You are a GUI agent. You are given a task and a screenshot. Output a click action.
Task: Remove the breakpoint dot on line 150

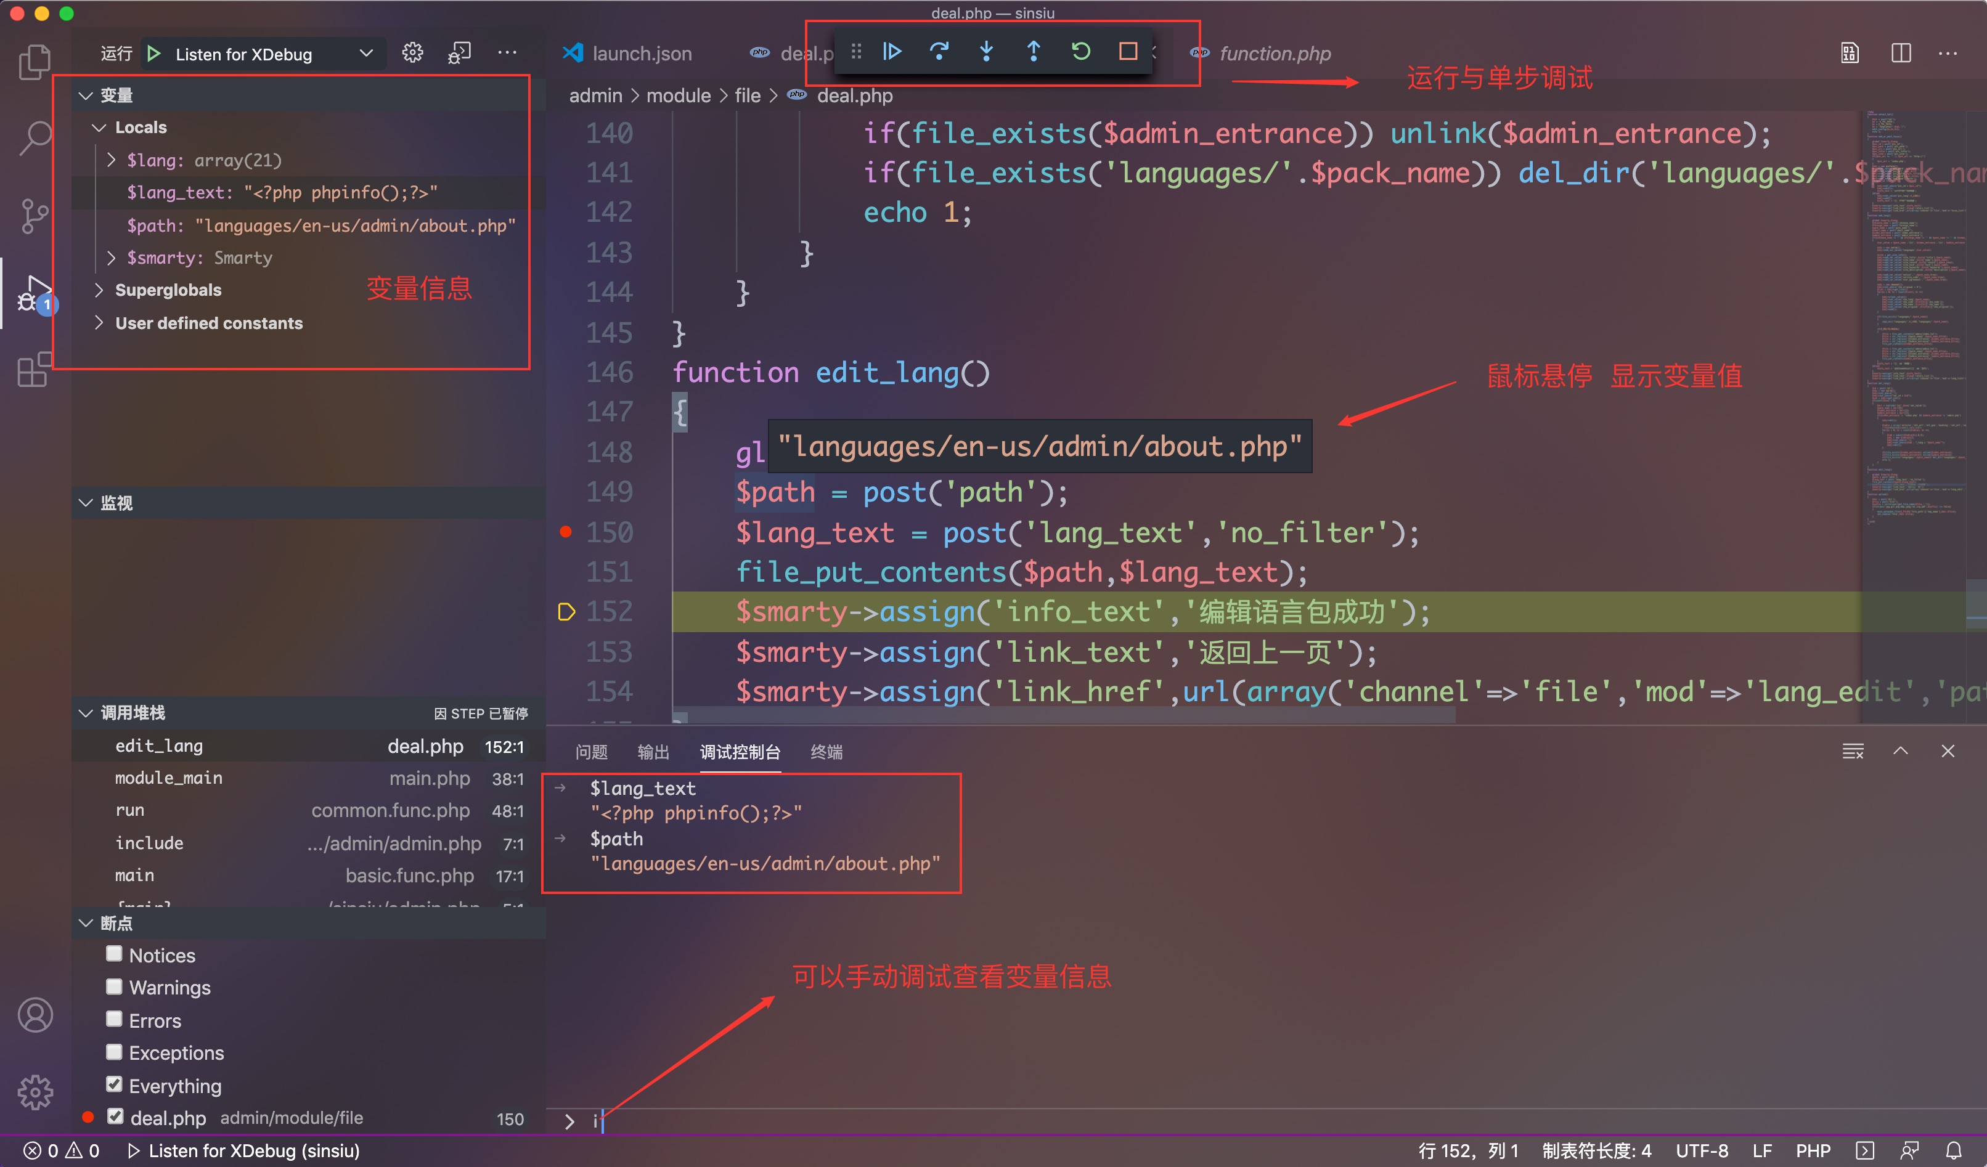click(565, 532)
